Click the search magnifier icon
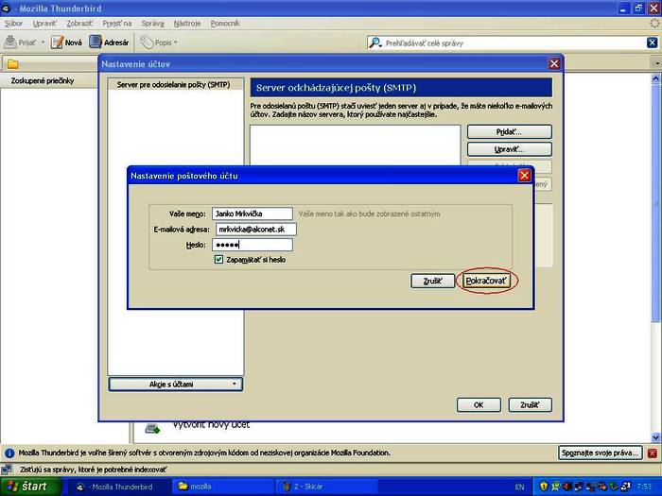 pyautogui.click(x=375, y=43)
